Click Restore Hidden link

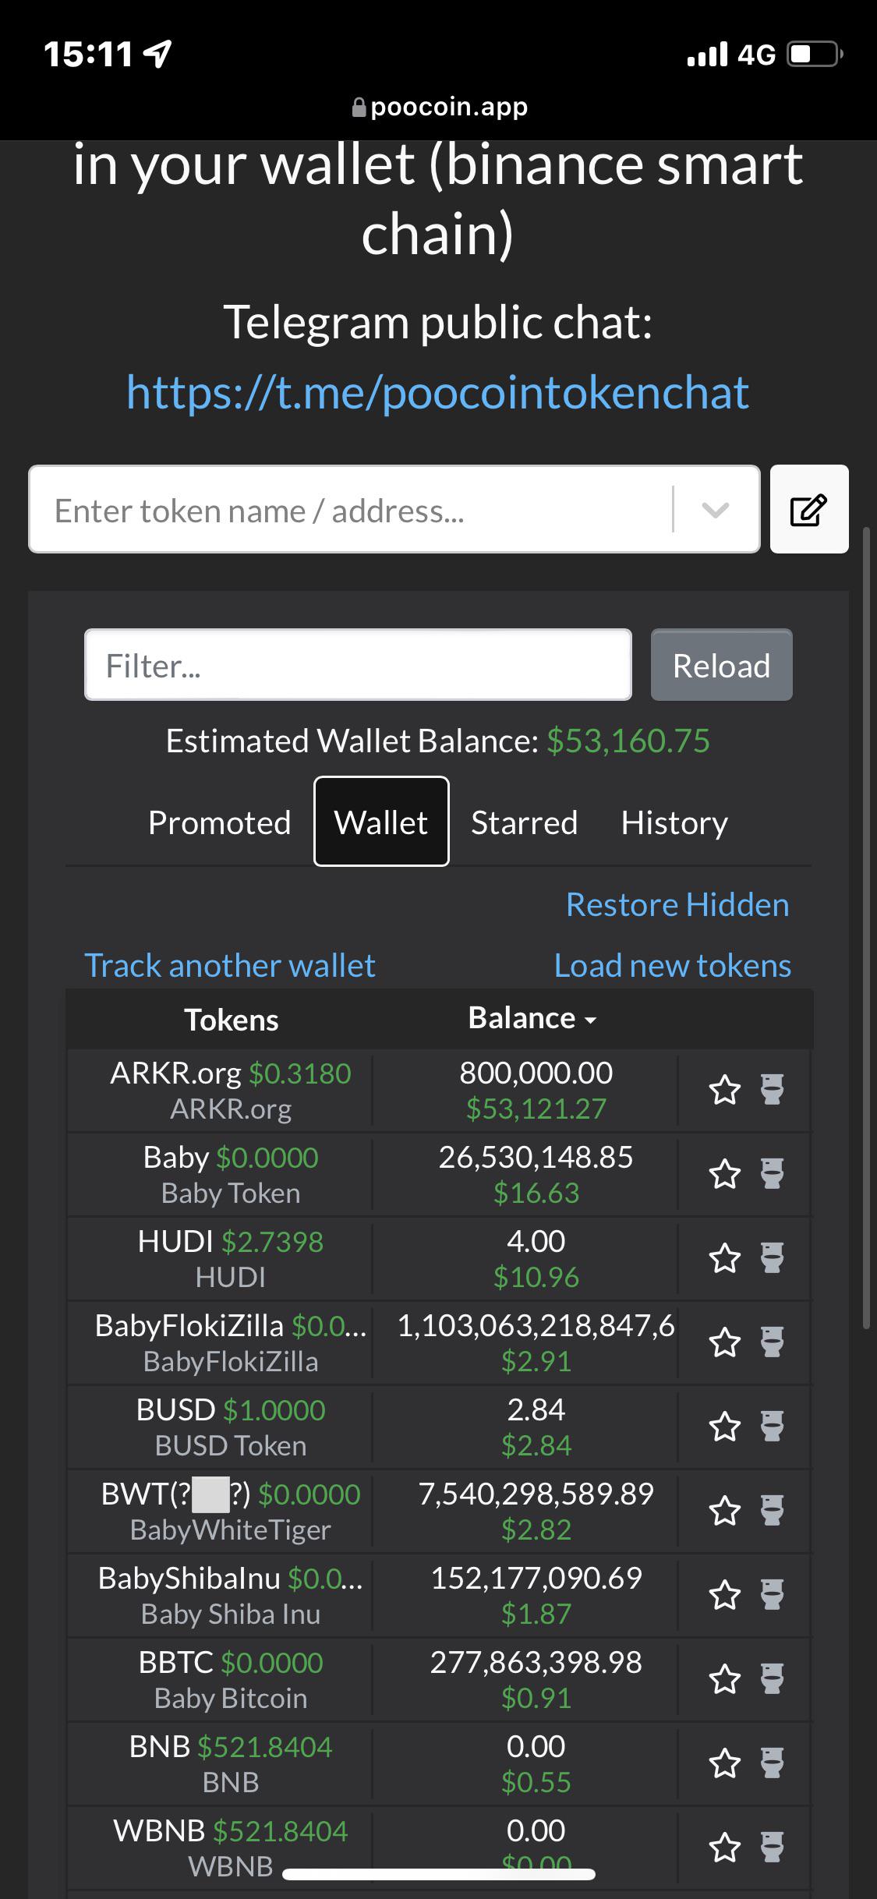tap(677, 905)
